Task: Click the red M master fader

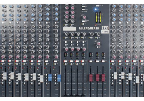Action: point(103,78)
